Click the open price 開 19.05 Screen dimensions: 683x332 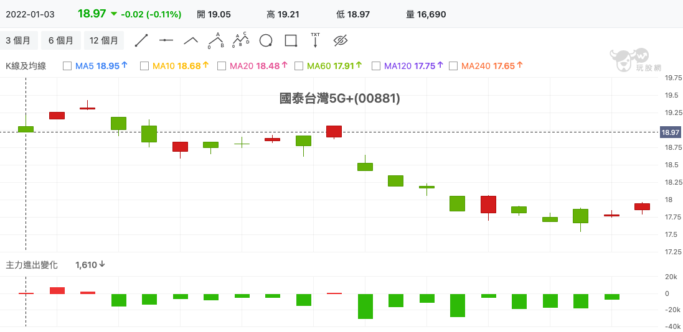point(214,14)
